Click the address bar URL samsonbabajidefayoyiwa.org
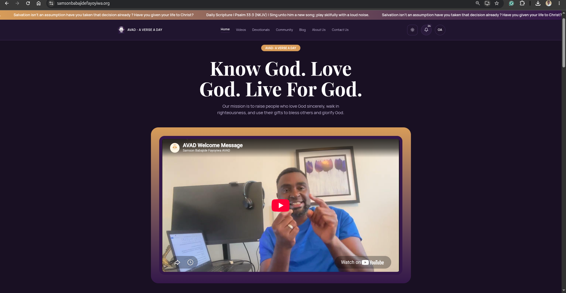The width and height of the screenshot is (566, 293). pos(83,3)
